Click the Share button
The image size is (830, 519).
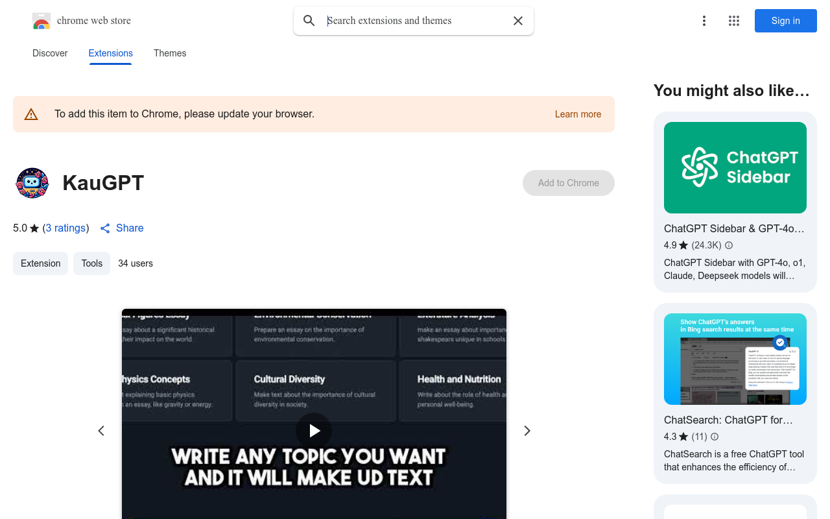tap(122, 228)
